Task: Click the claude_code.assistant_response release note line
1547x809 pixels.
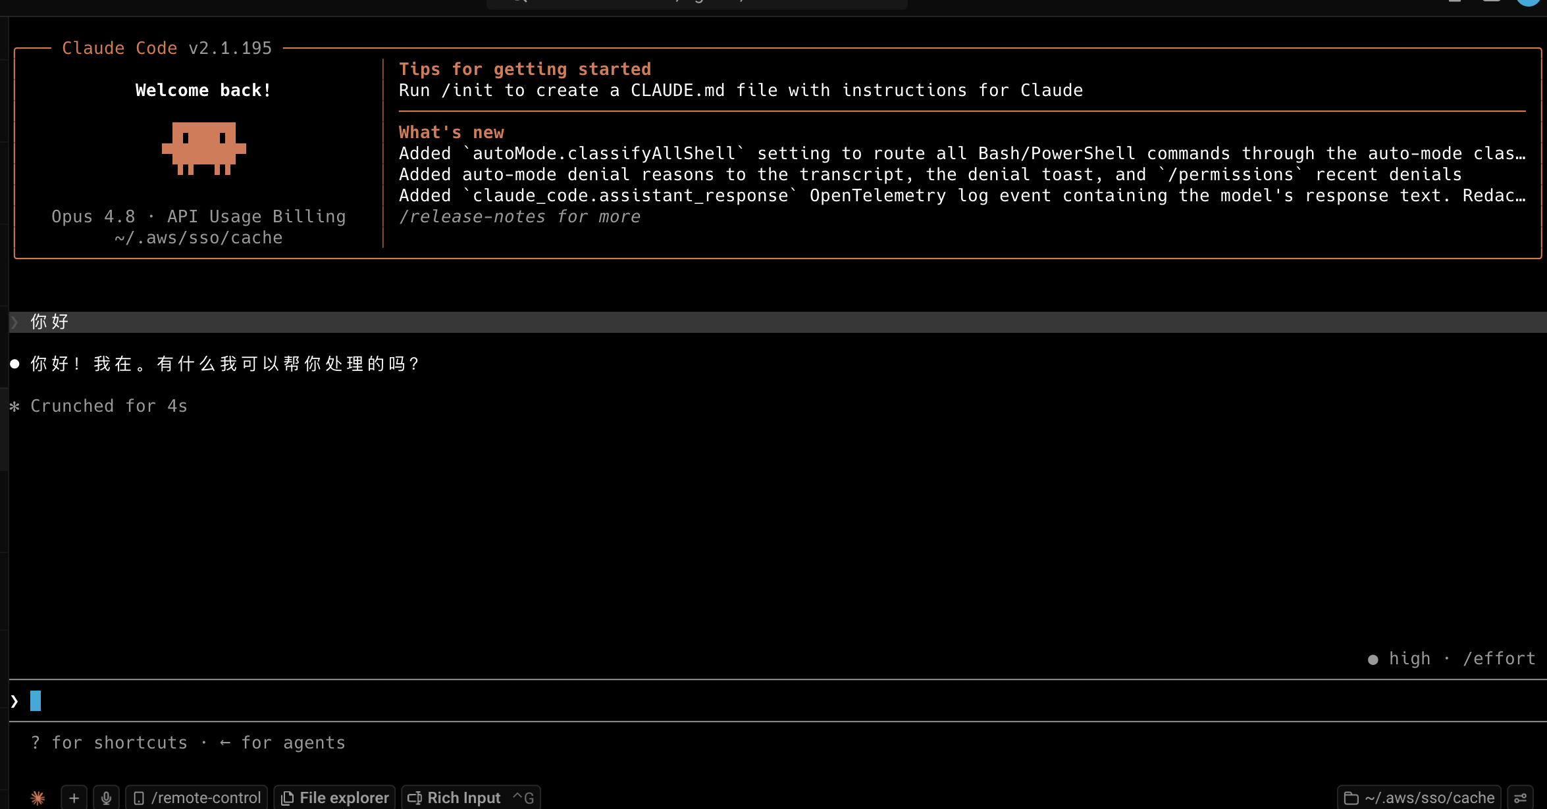Action: (x=962, y=195)
